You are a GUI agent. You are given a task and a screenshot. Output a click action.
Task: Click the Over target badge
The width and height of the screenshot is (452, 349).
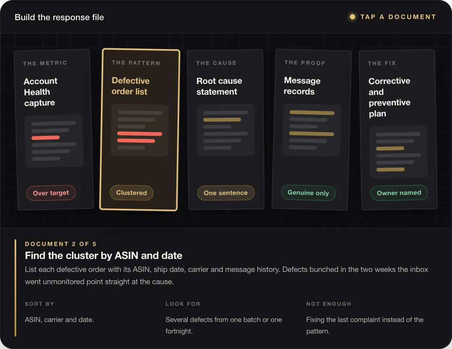pyautogui.click(x=51, y=193)
